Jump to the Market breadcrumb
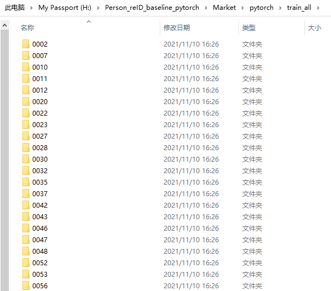331x291 pixels. 224,8
